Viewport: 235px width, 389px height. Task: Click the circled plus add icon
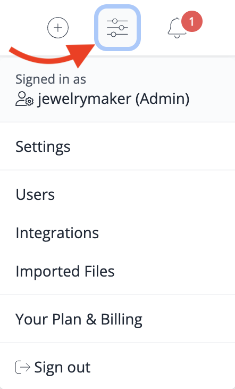click(58, 28)
